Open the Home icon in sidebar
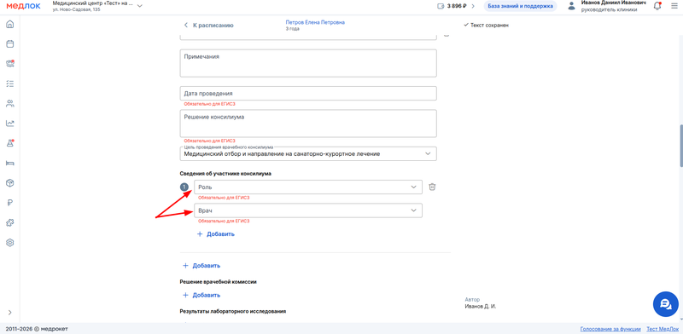 (x=9, y=25)
